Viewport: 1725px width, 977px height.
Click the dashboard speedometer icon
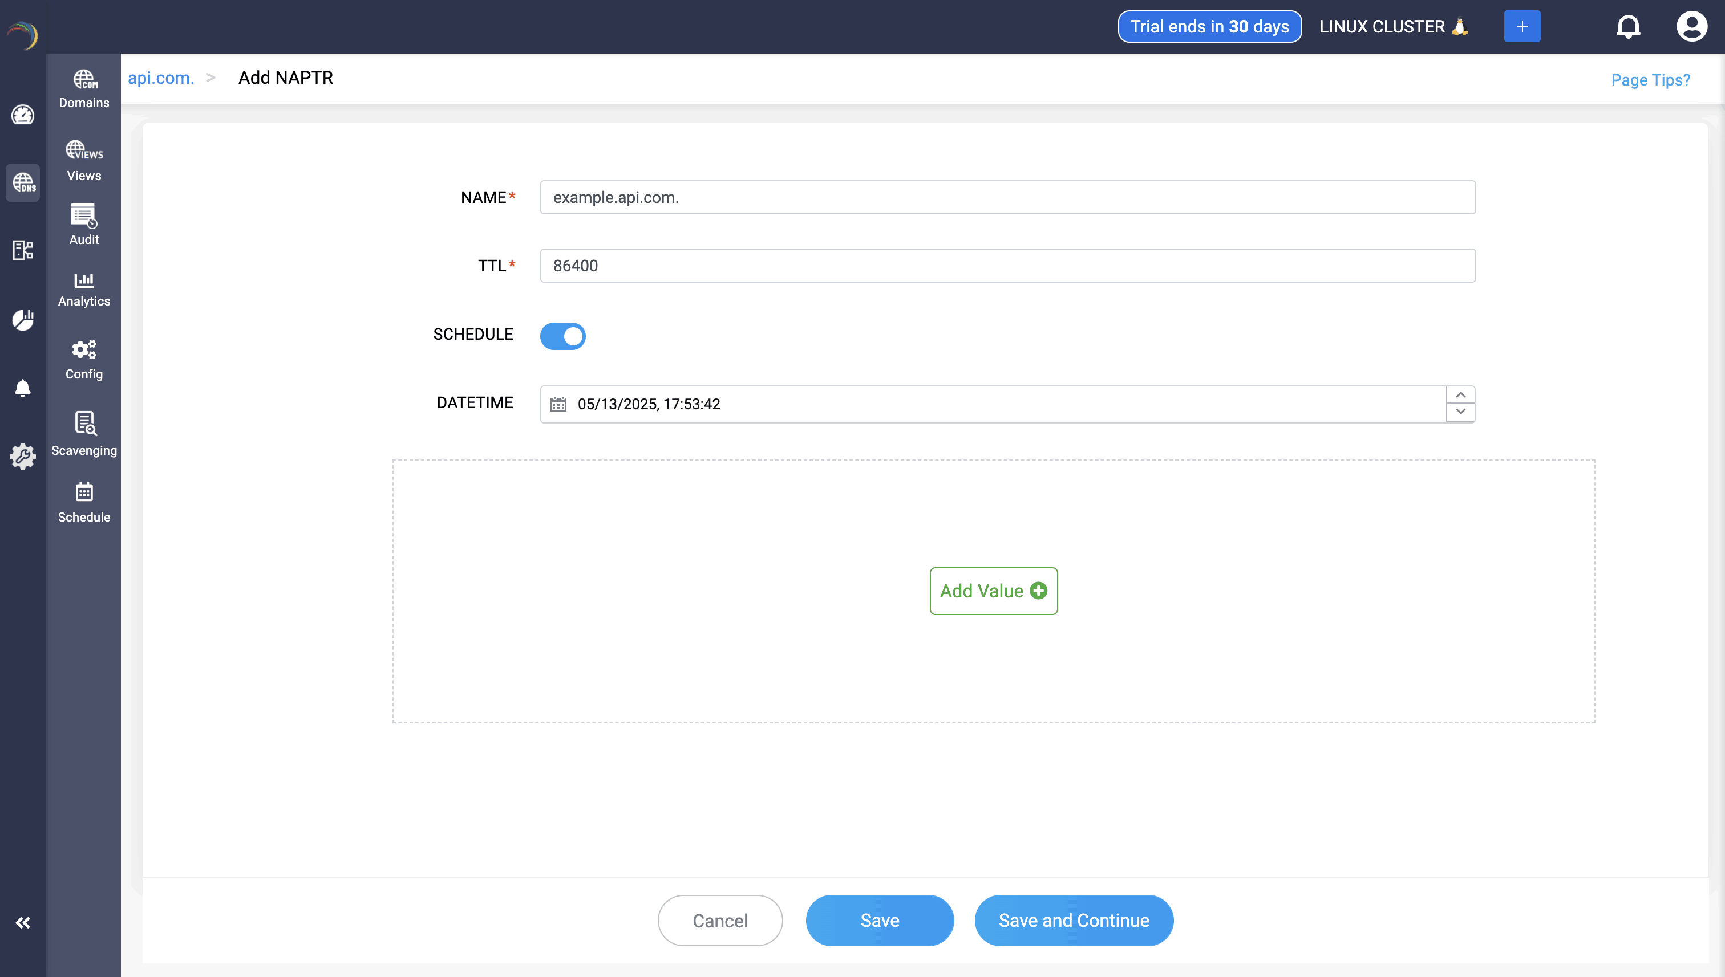(x=23, y=115)
